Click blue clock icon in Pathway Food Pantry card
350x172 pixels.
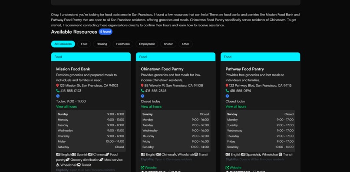(x=227, y=96)
